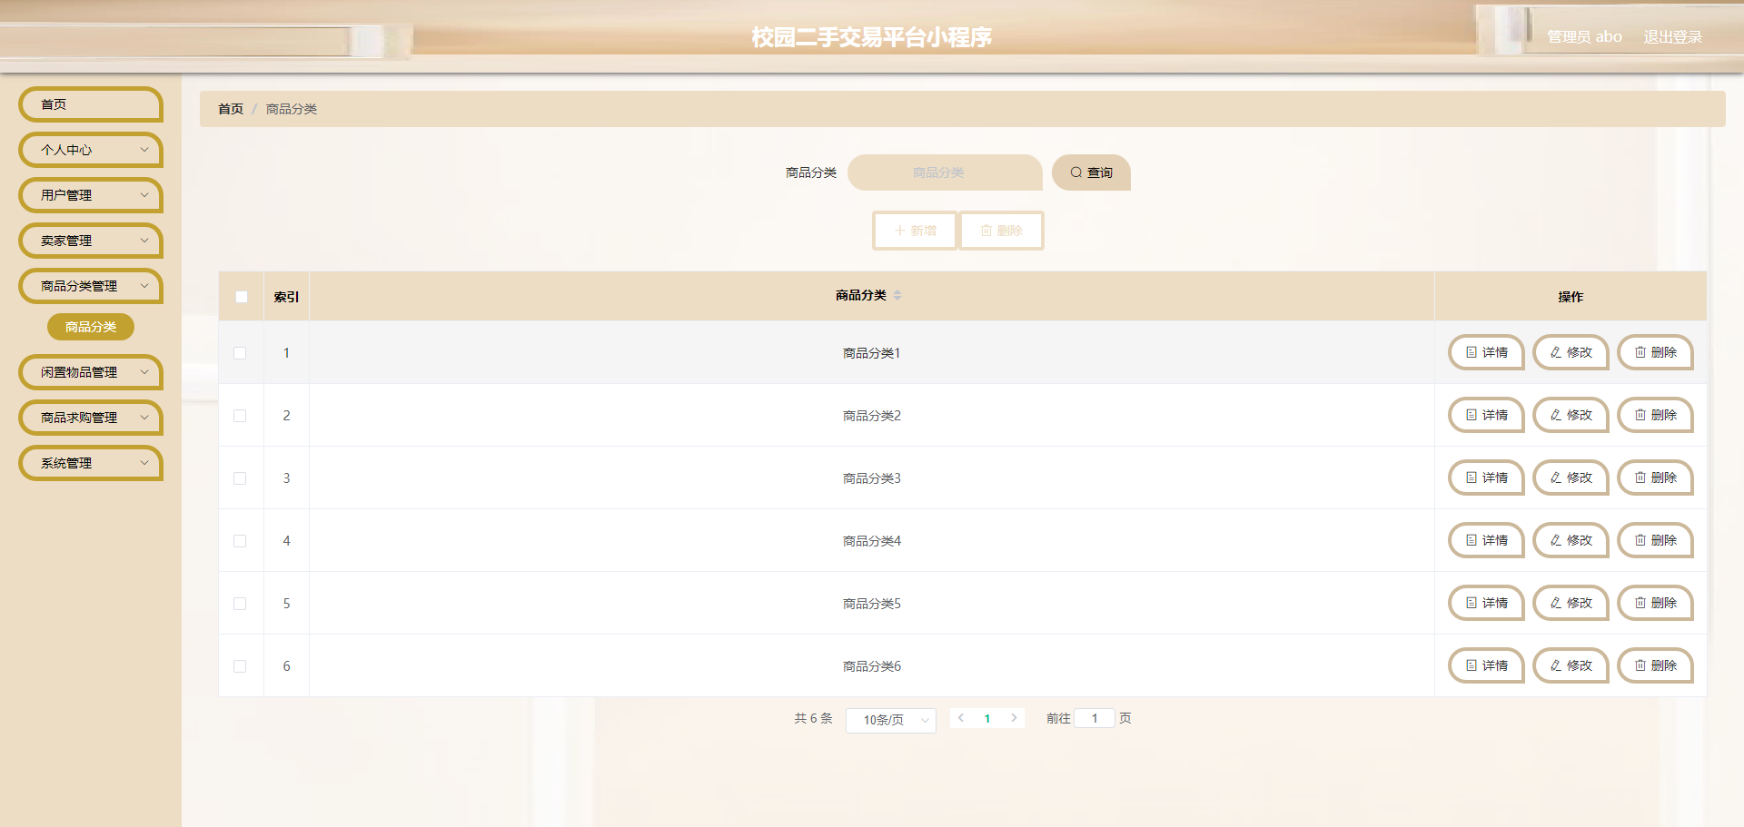The width and height of the screenshot is (1744, 827).
Task: Click the 操作 column header
Action: pos(1571,297)
